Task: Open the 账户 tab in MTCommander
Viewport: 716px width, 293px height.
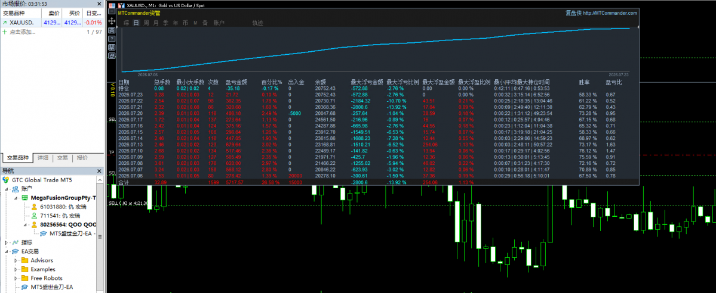Action: point(219,22)
